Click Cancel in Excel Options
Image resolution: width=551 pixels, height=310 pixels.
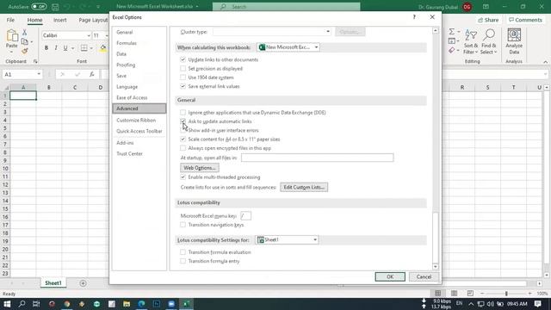(424, 276)
